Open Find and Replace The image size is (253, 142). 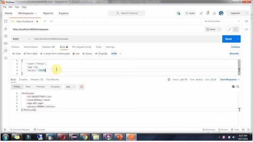pos(20,130)
